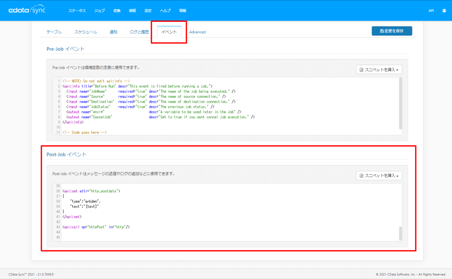Click the Post-Job api:call httpPost line
This screenshot has width=452, height=279.
[x=96, y=227]
